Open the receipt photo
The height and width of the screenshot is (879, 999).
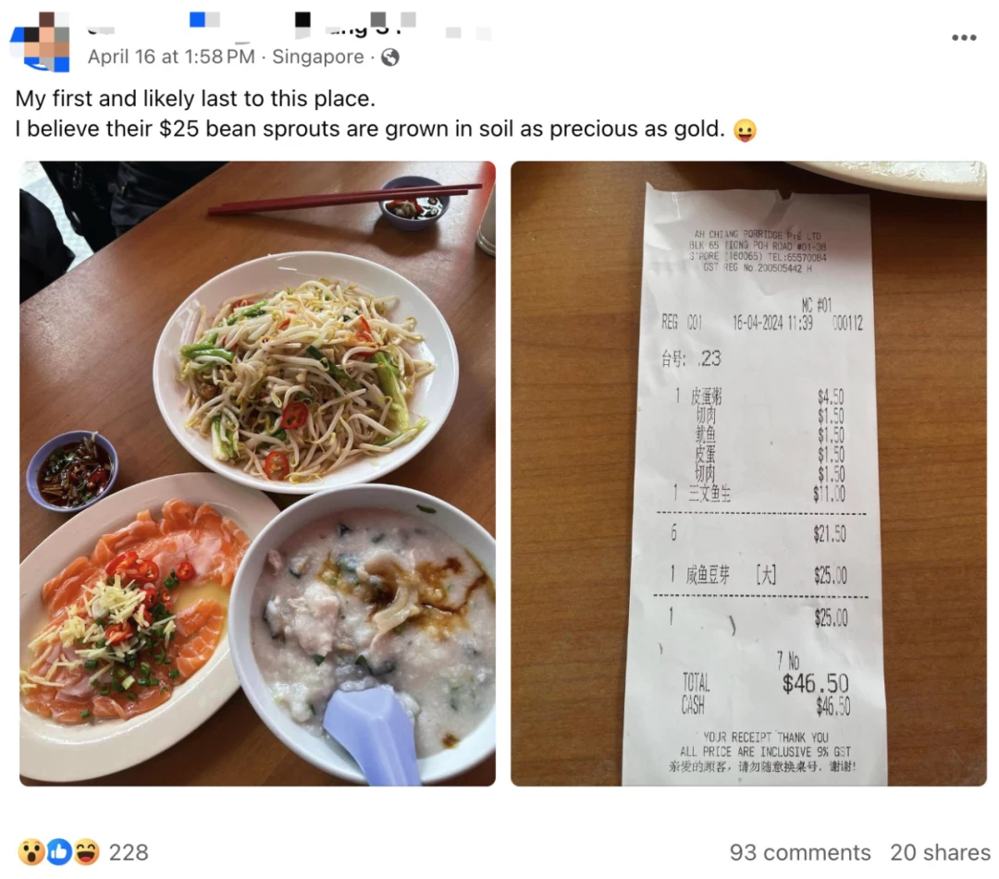(748, 473)
